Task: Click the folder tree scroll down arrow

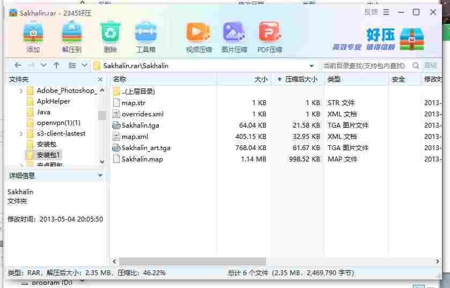Action: click(x=102, y=162)
